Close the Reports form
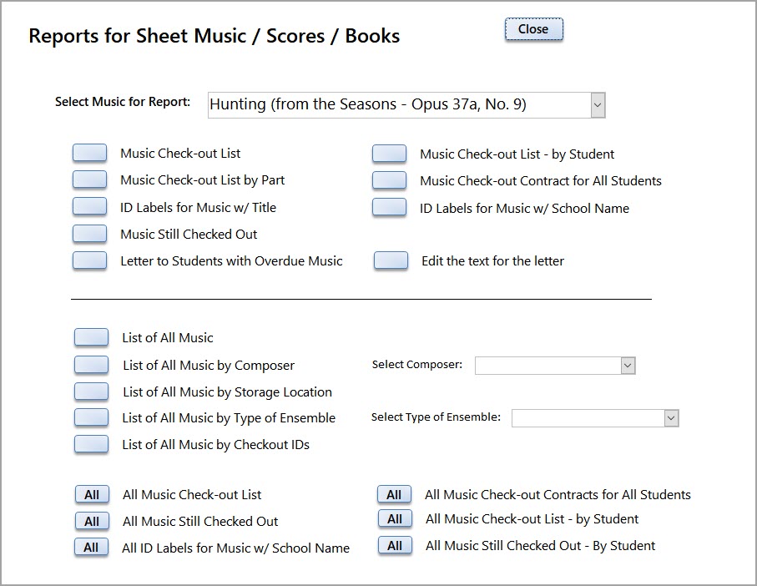The width and height of the screenshot is (757, 586). (x=532, y=28)
